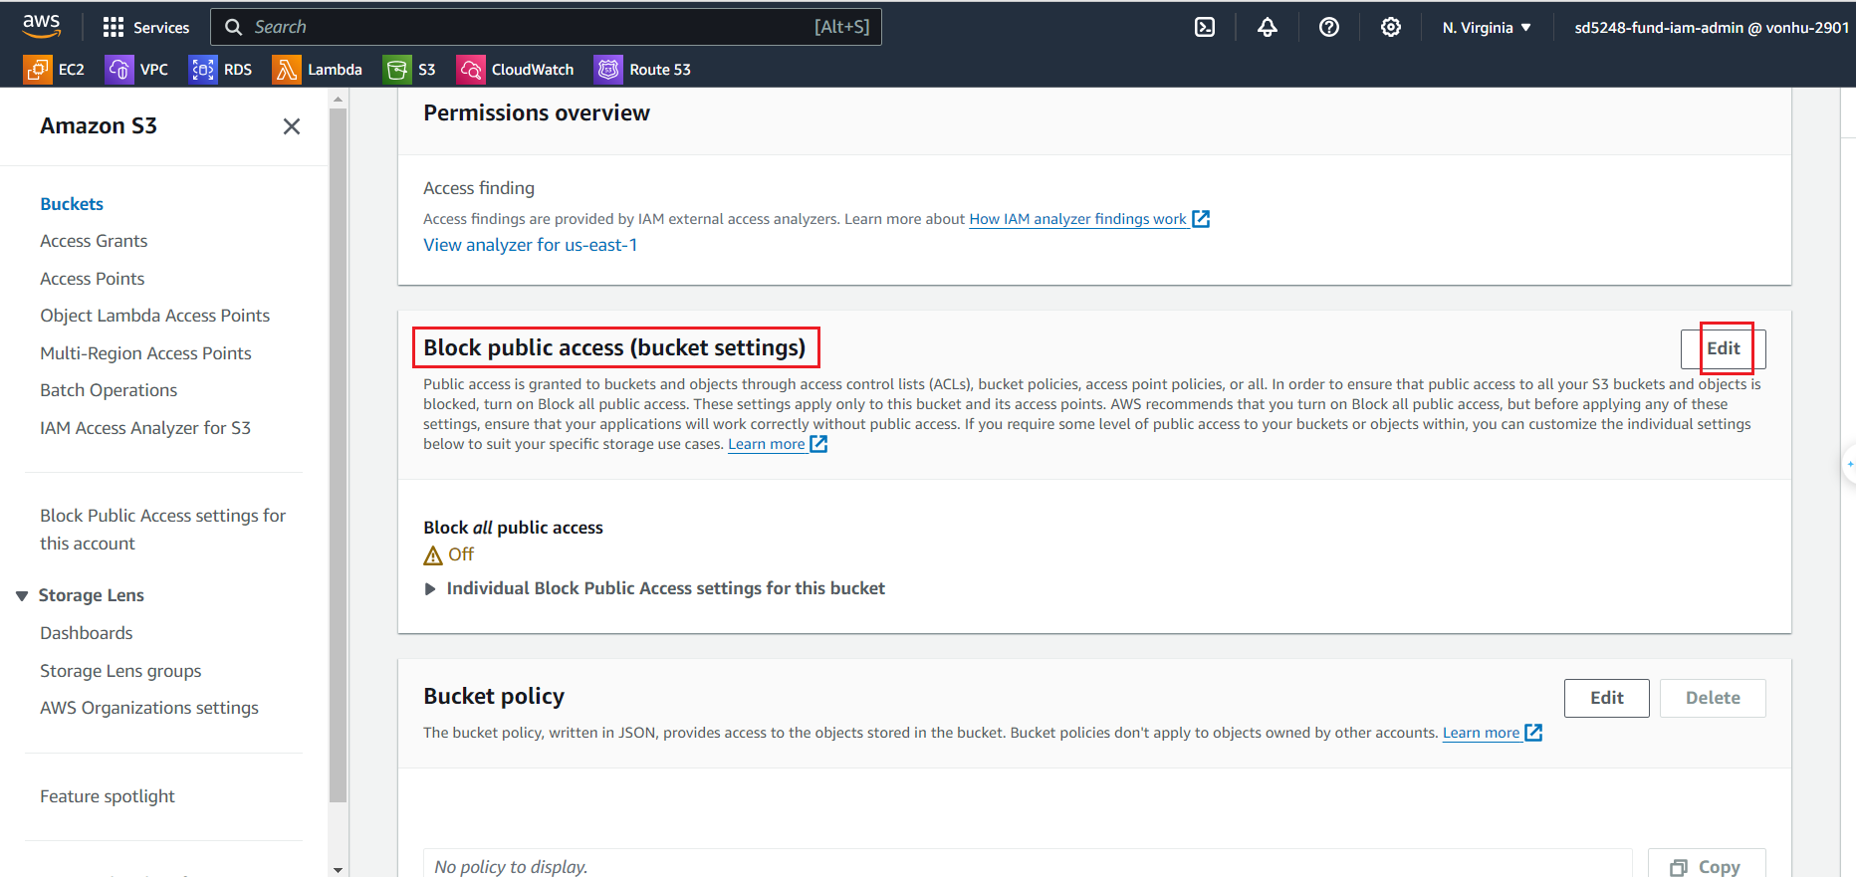Open AWS Organizations settings
Screen dimensions: 1856x877
149,708
